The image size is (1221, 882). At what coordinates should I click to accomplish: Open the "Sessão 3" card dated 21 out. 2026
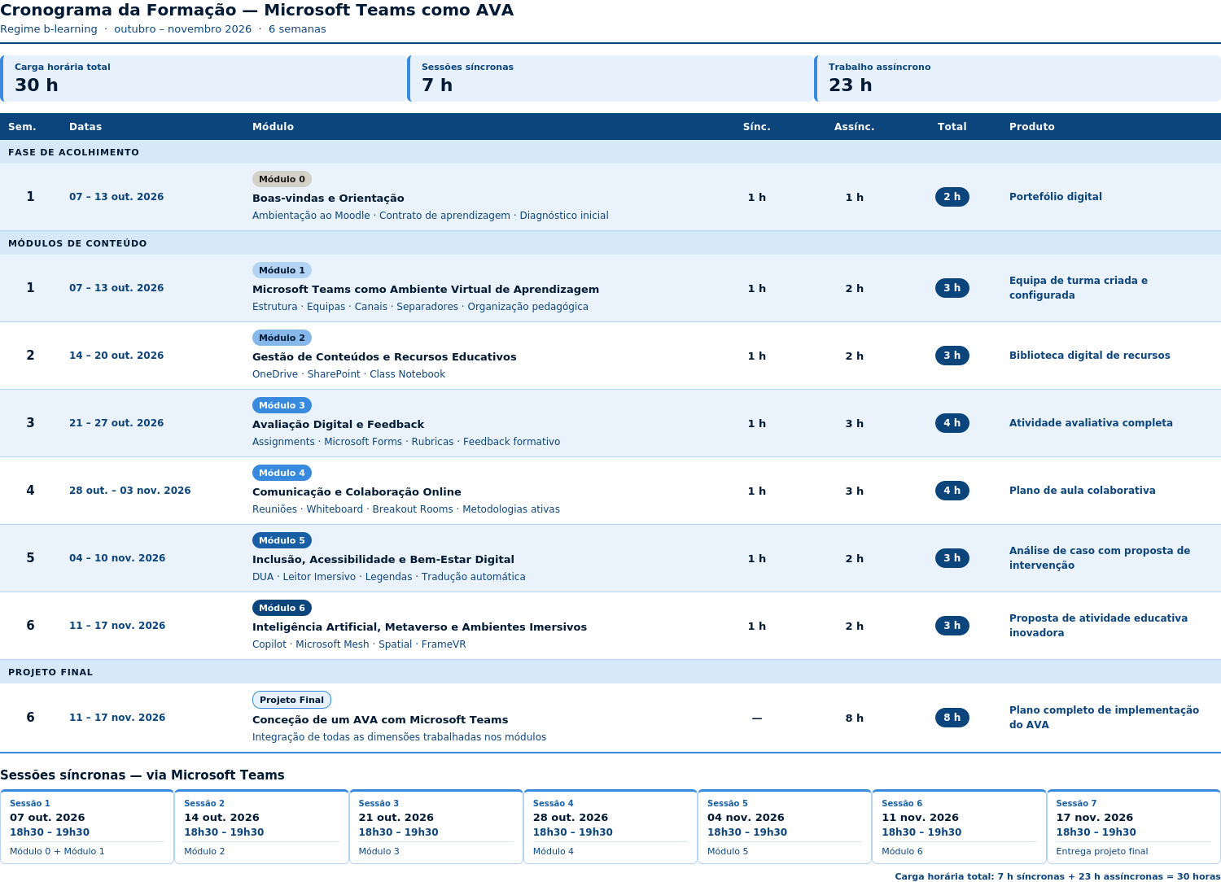coord(436,827)
